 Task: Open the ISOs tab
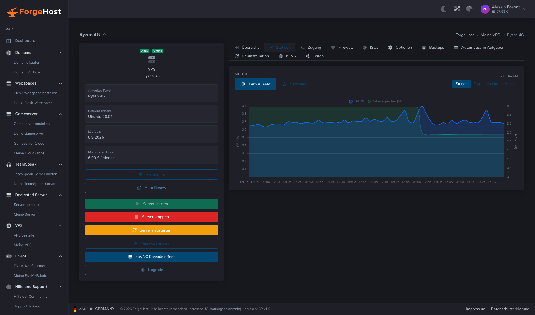pyautogui.click(x=370, y=48)
